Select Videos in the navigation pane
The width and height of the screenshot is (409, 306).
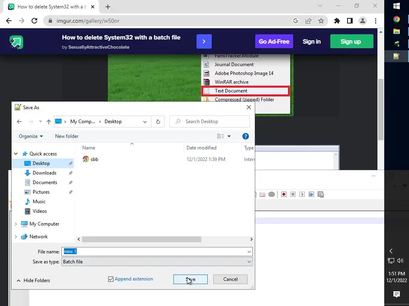click(x=40, y=211)
